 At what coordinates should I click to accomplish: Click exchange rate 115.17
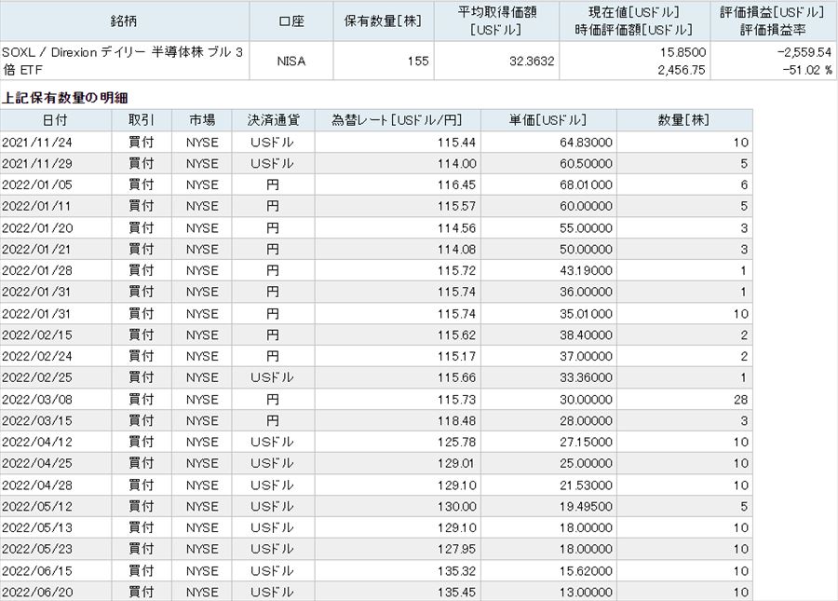click(x=456, y=357)
